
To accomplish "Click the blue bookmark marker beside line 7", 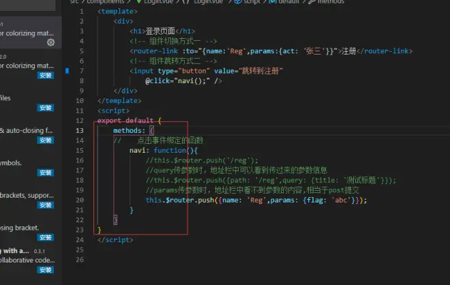I will point(67,71).
